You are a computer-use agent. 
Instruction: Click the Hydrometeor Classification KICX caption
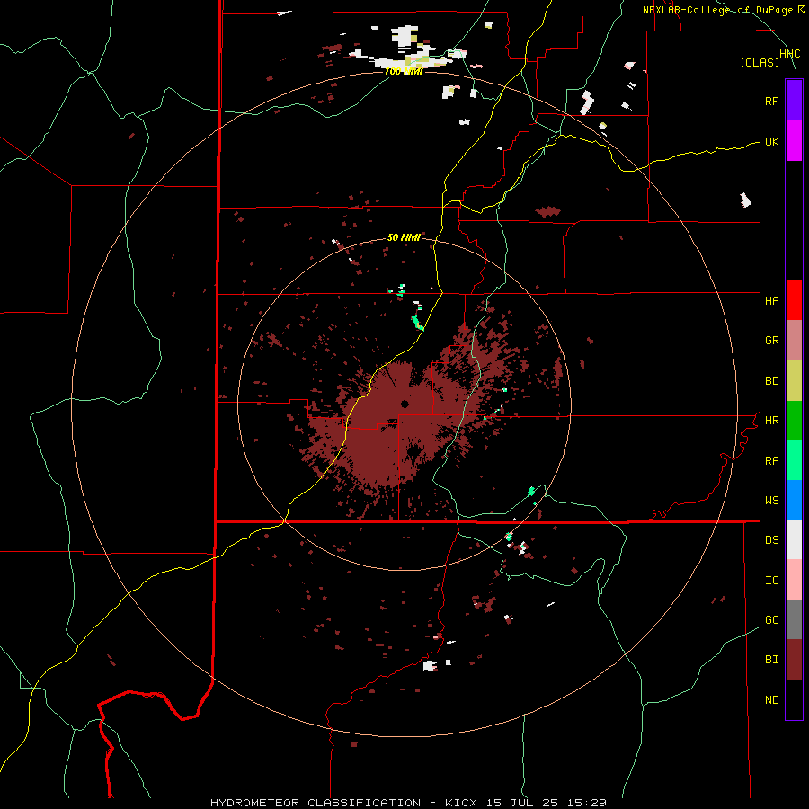click(408, 803)
